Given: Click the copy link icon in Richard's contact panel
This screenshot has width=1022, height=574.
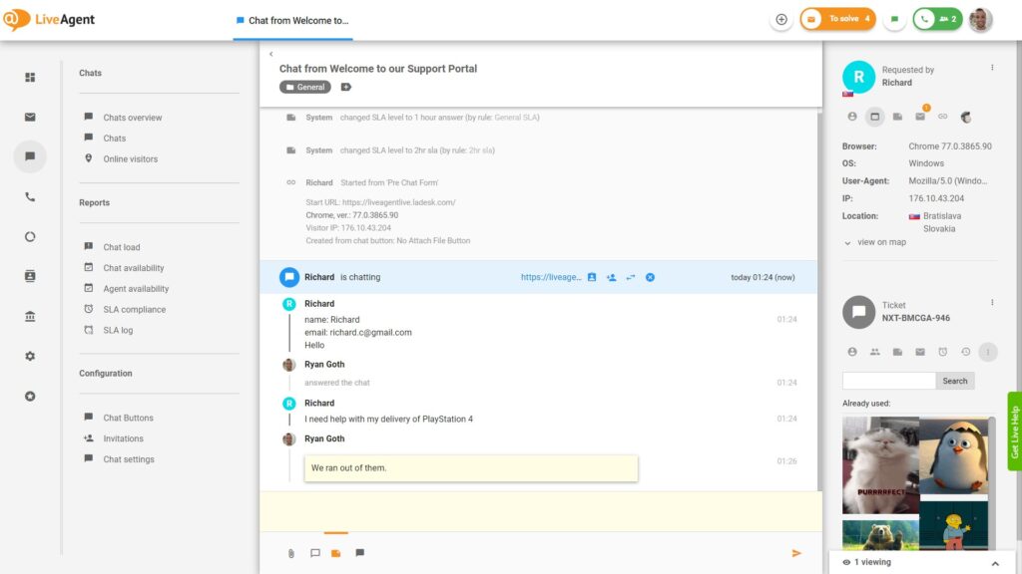Looking at the screenshot, I should click(944, 117).
